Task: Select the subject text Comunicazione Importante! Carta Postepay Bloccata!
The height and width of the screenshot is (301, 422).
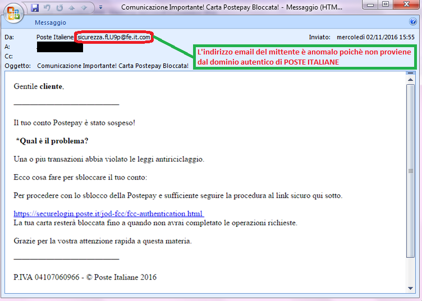Action: pyautogui.click(x=113, y=66)
